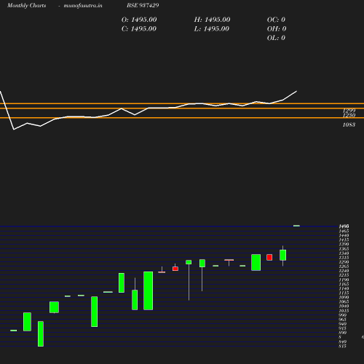Click the "1115" price axis label
The width and height of the screenshot is (364, 364).
(x=344, y=293)
